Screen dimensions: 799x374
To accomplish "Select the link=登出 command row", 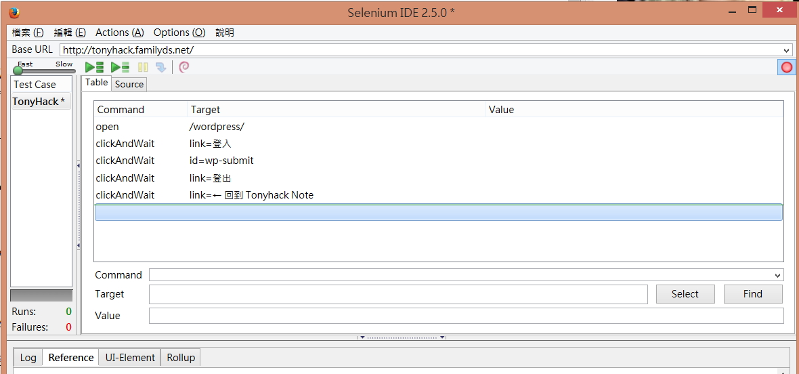I will [x=439, y=178].
